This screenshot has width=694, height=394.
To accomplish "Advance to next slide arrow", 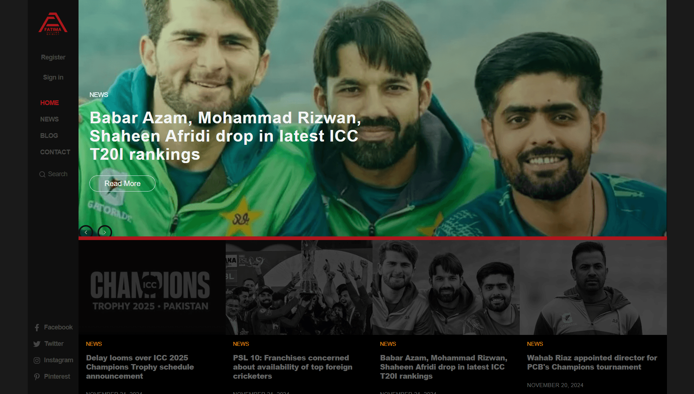I will [x=105, y=232].
